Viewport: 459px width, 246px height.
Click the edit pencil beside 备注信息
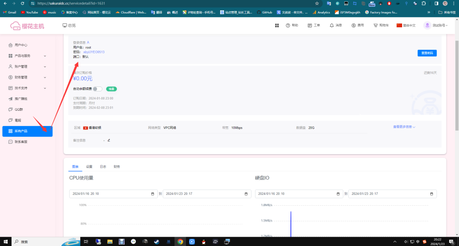(x=108, y=140)
